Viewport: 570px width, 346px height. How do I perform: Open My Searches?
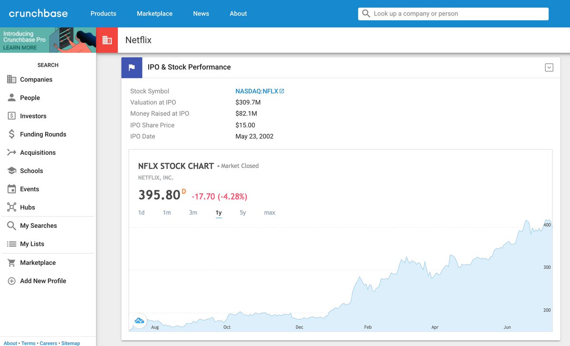click(x=38, y=225)
